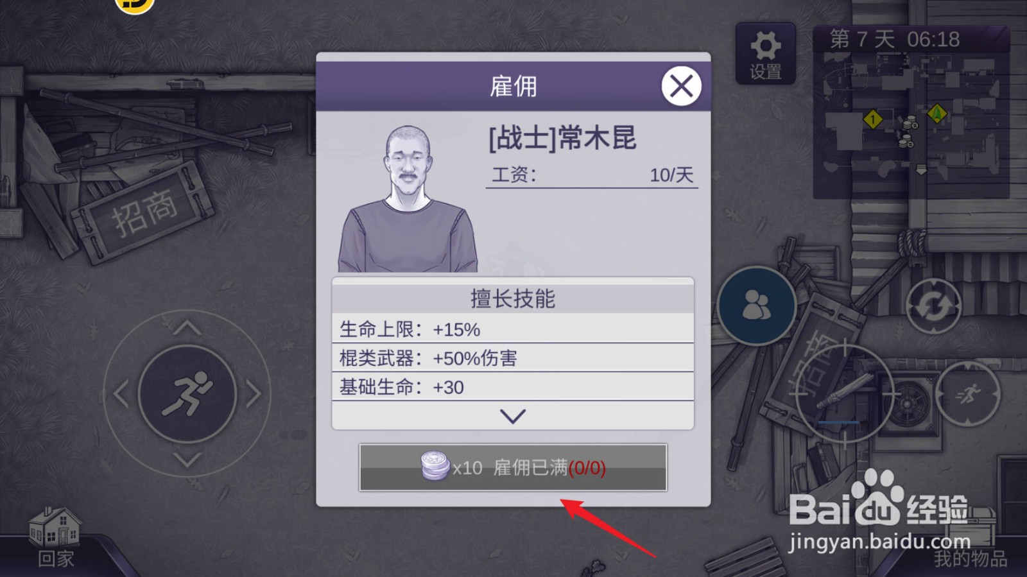Click the green tree marker on minimap
The height and width of the screenshot is (577, 1027).
(936, 114)
